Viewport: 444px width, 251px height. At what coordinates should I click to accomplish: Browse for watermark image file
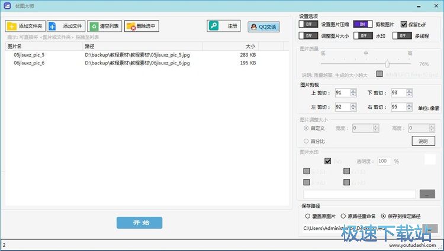click(427, 194)
